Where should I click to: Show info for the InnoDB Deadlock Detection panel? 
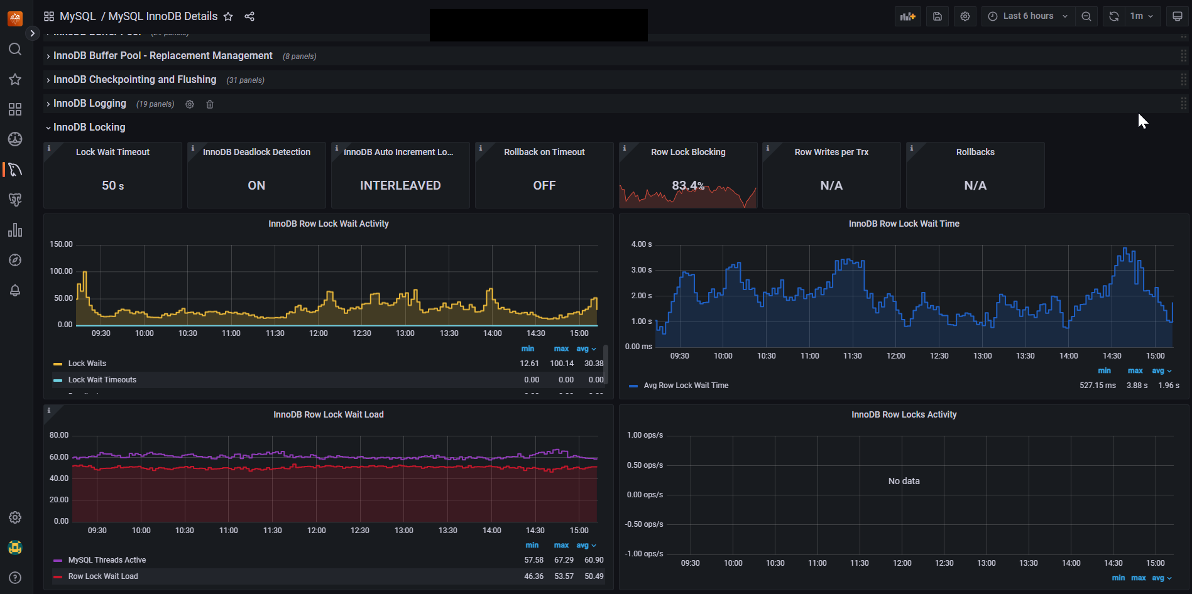[193, 148]
